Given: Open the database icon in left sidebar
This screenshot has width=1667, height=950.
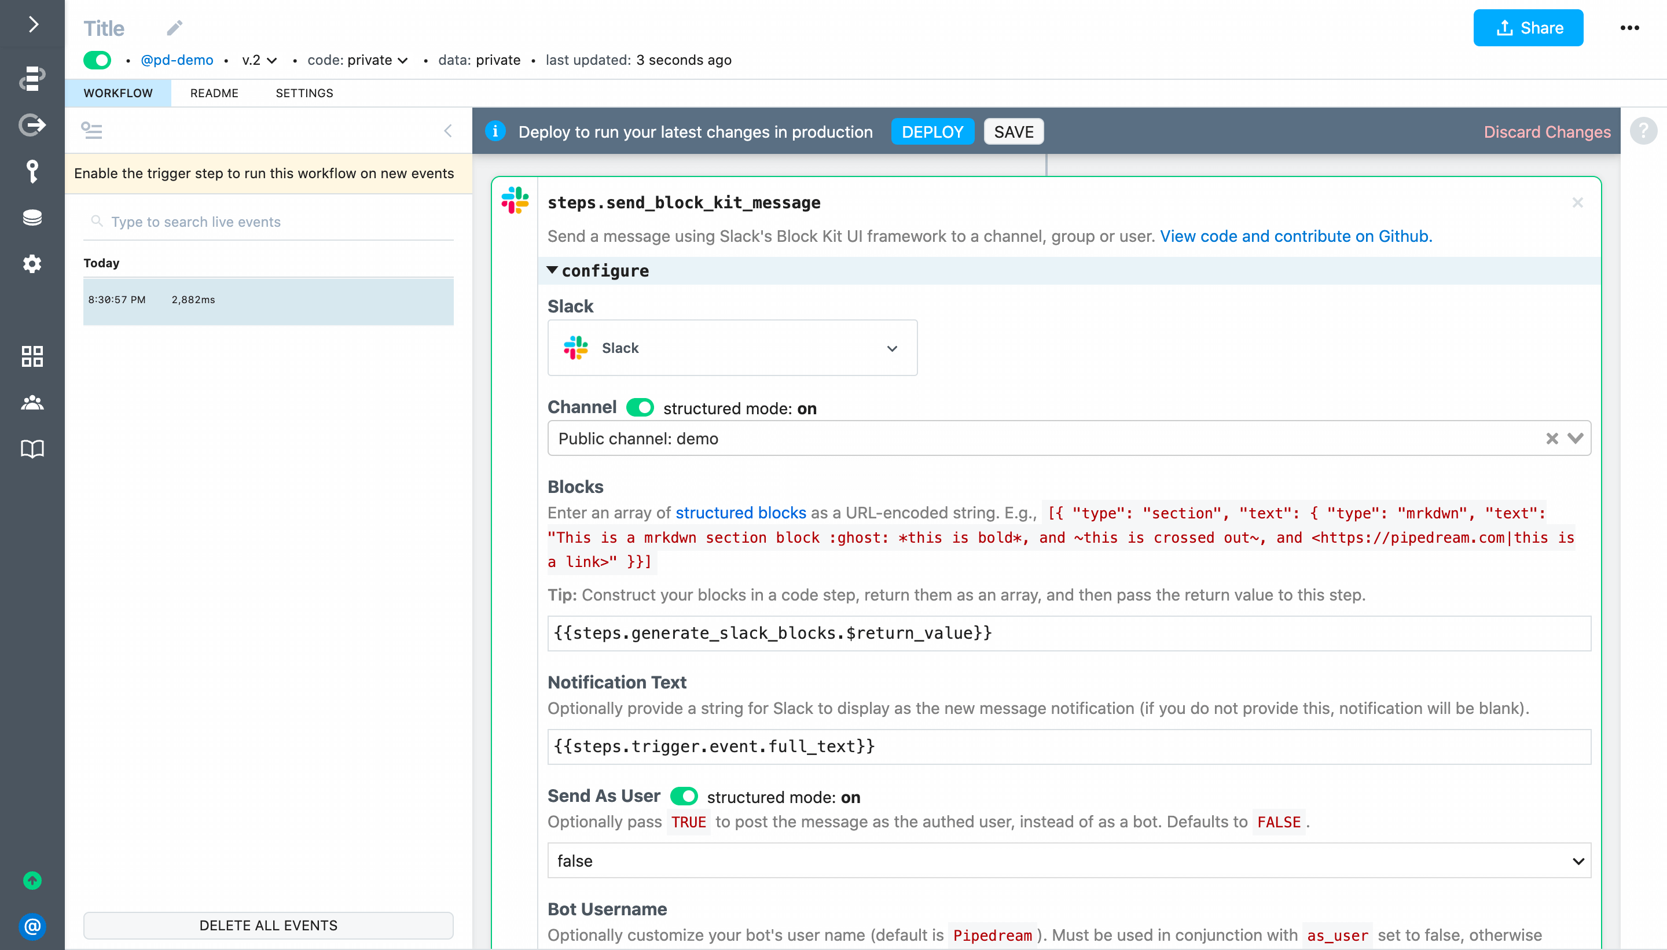Looking at the screenshot, I should pyautogui.click(x=32, y=218).
